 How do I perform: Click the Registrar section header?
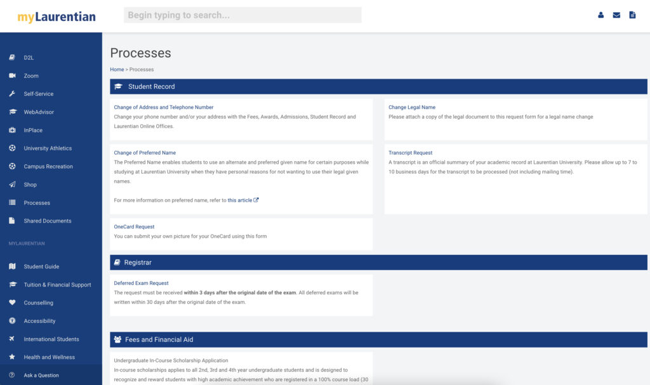click(378, 263)
